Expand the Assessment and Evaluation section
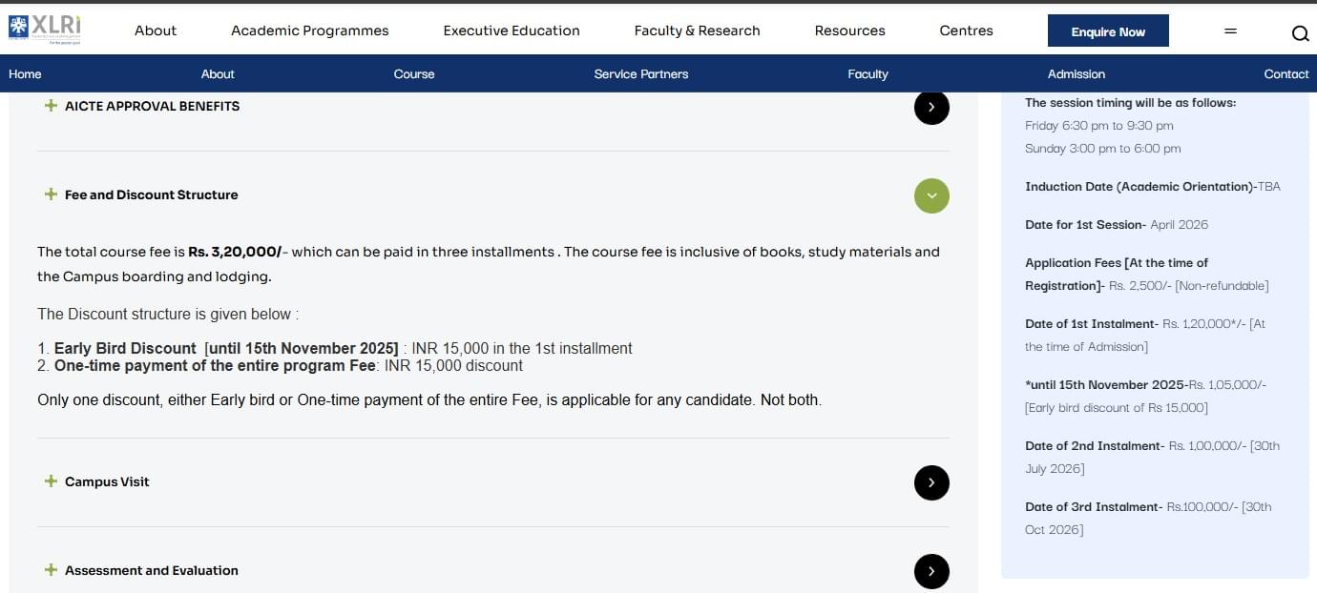 coord(151,570)
